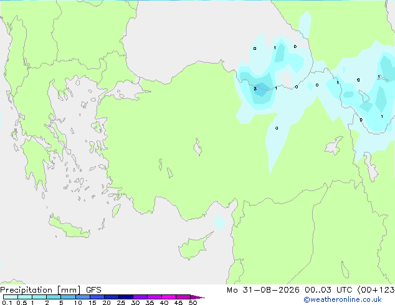Click the over-50 mm arrow tip of legend
The width and height of the screenshot is (395, 305).
tap(197, 297)
